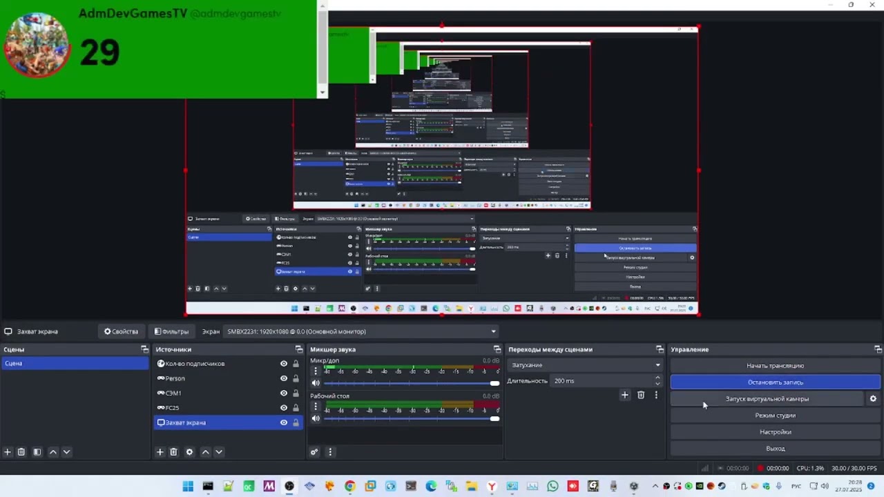Increase Длительность with up stepper arrow

(657, 378)
